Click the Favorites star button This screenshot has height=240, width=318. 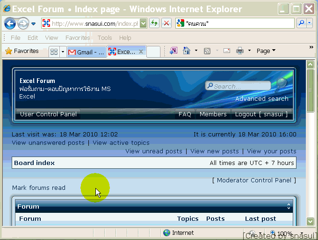coord(22,51)
